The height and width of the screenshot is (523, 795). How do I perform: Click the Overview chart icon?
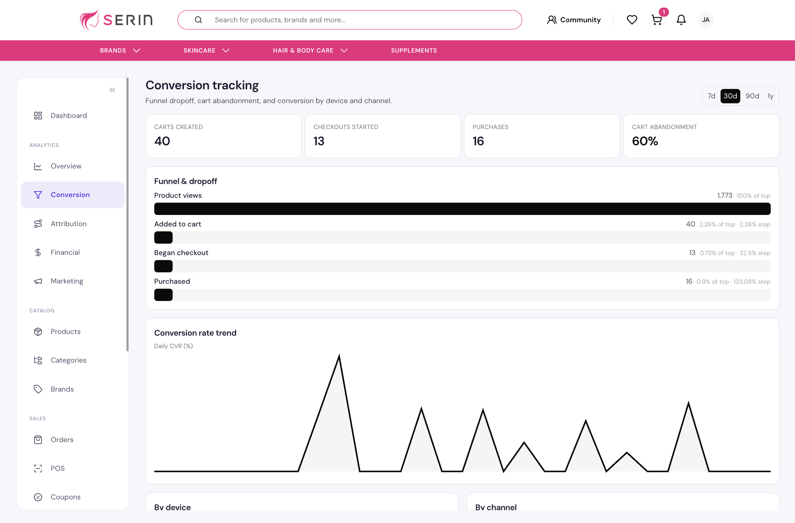(38, 166)
